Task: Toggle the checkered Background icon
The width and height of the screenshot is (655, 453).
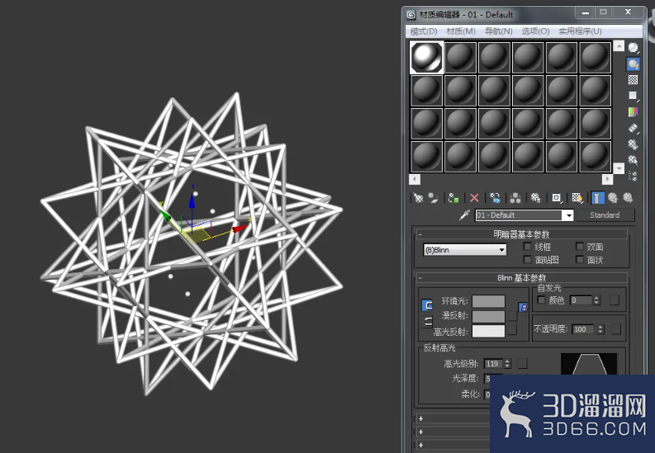Action: coord(634,80)
